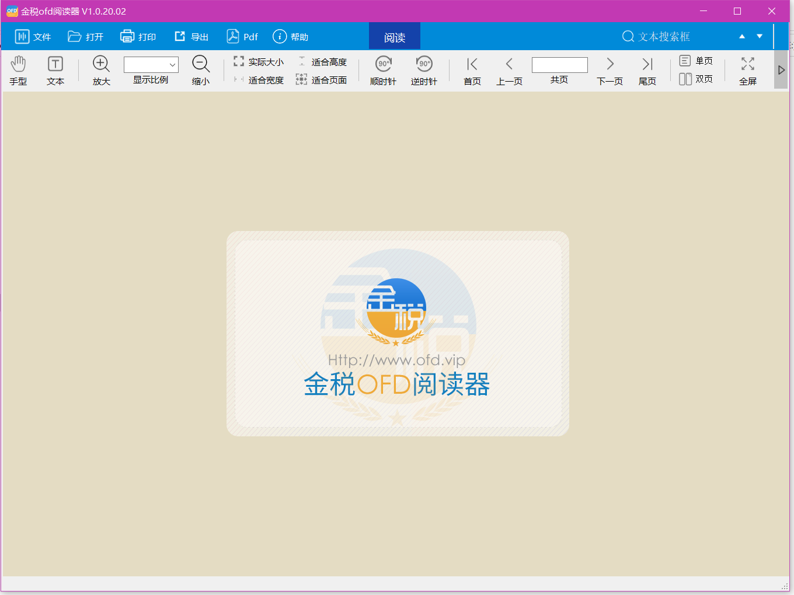Switch to 单页 single-page view

[x=697, y=60]
